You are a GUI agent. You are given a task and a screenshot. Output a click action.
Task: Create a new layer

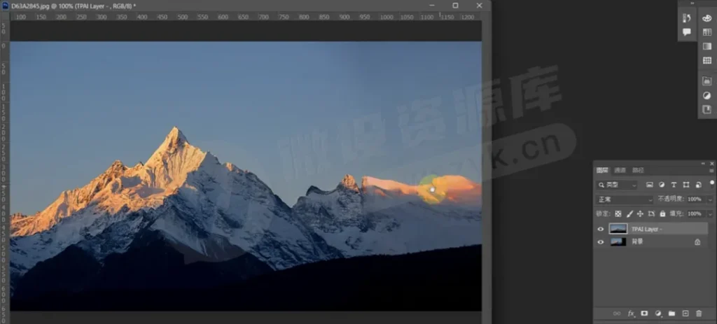pos(685,314)
